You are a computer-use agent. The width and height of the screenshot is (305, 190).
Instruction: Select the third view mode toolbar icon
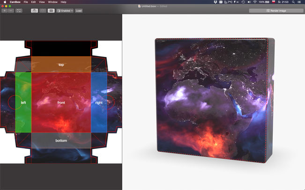[51, 10]
